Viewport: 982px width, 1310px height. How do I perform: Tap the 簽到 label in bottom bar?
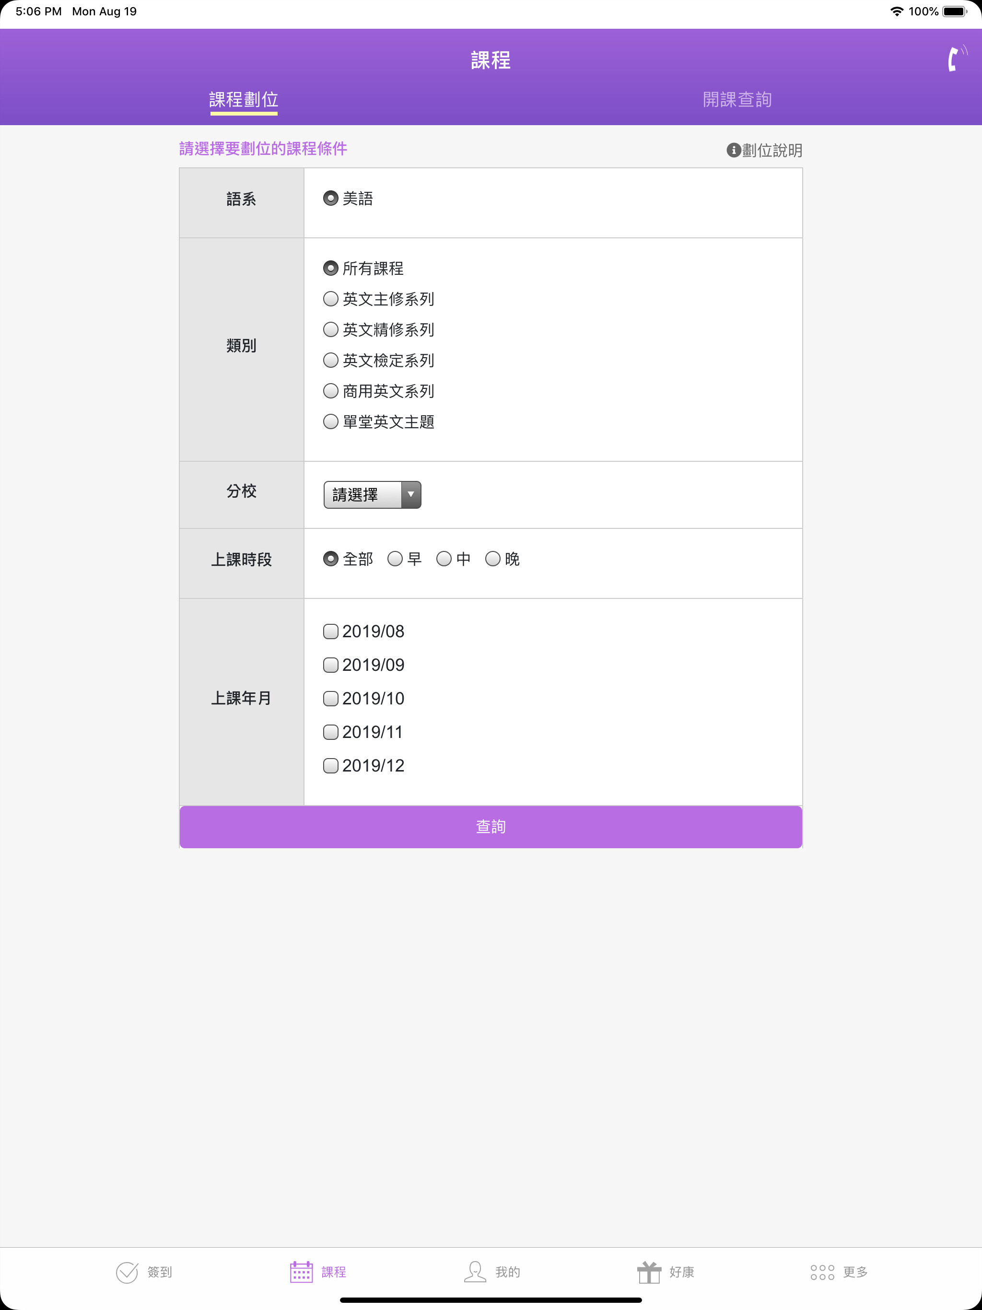159,1272
